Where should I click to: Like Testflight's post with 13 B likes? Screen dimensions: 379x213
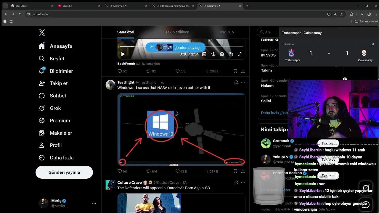click(x=181, y=171)
